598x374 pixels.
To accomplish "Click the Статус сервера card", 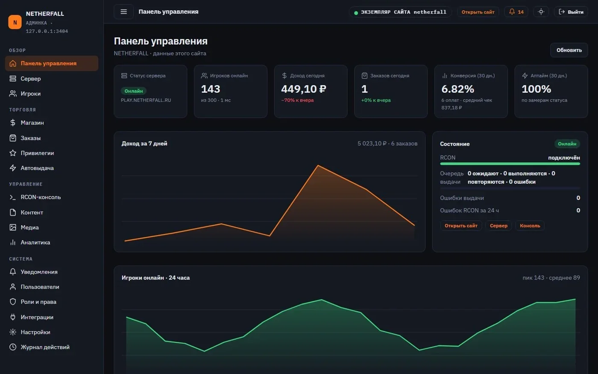I will 150,91.
